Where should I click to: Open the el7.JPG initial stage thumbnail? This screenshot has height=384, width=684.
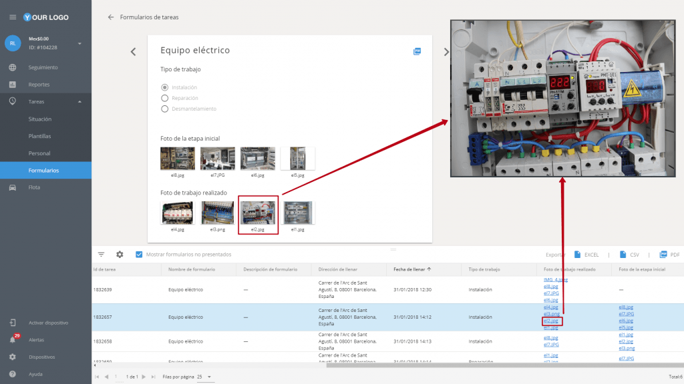point(218,159)
